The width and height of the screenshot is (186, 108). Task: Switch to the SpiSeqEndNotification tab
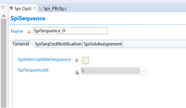[58, 44]
